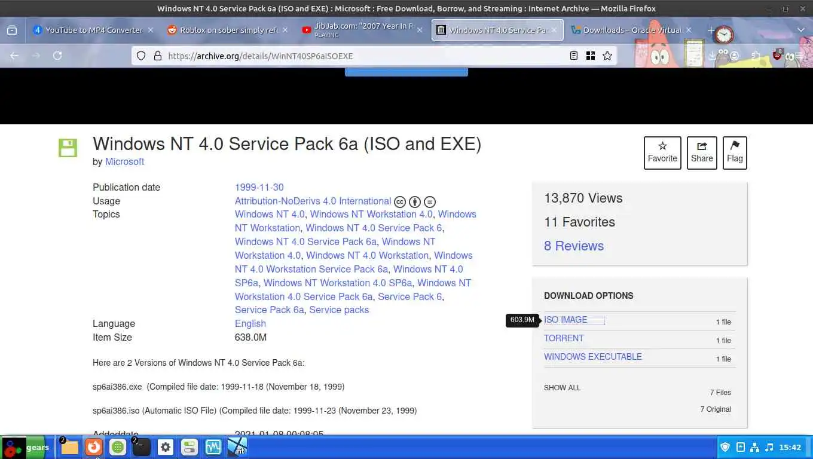
Task: Download the TORRENT file
Action: [x=564, y=338]
